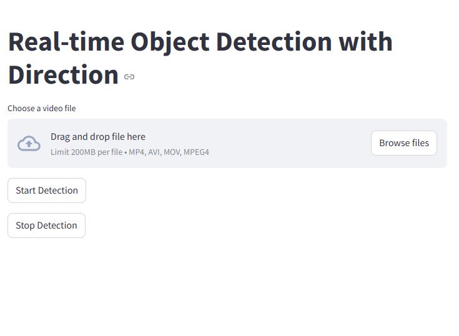Start Detection on the video
Image resolution: width=459 pixels, height=336 pixels.
tap(47, 190)
